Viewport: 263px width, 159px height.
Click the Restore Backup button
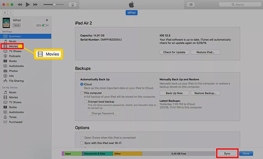[205, 93]
